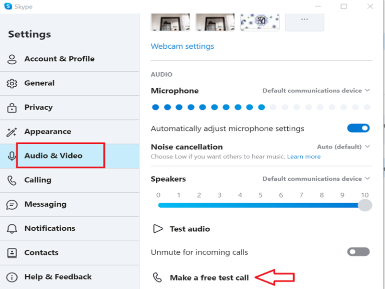
Task: Click the General gear icon
Action: (12, 83)
